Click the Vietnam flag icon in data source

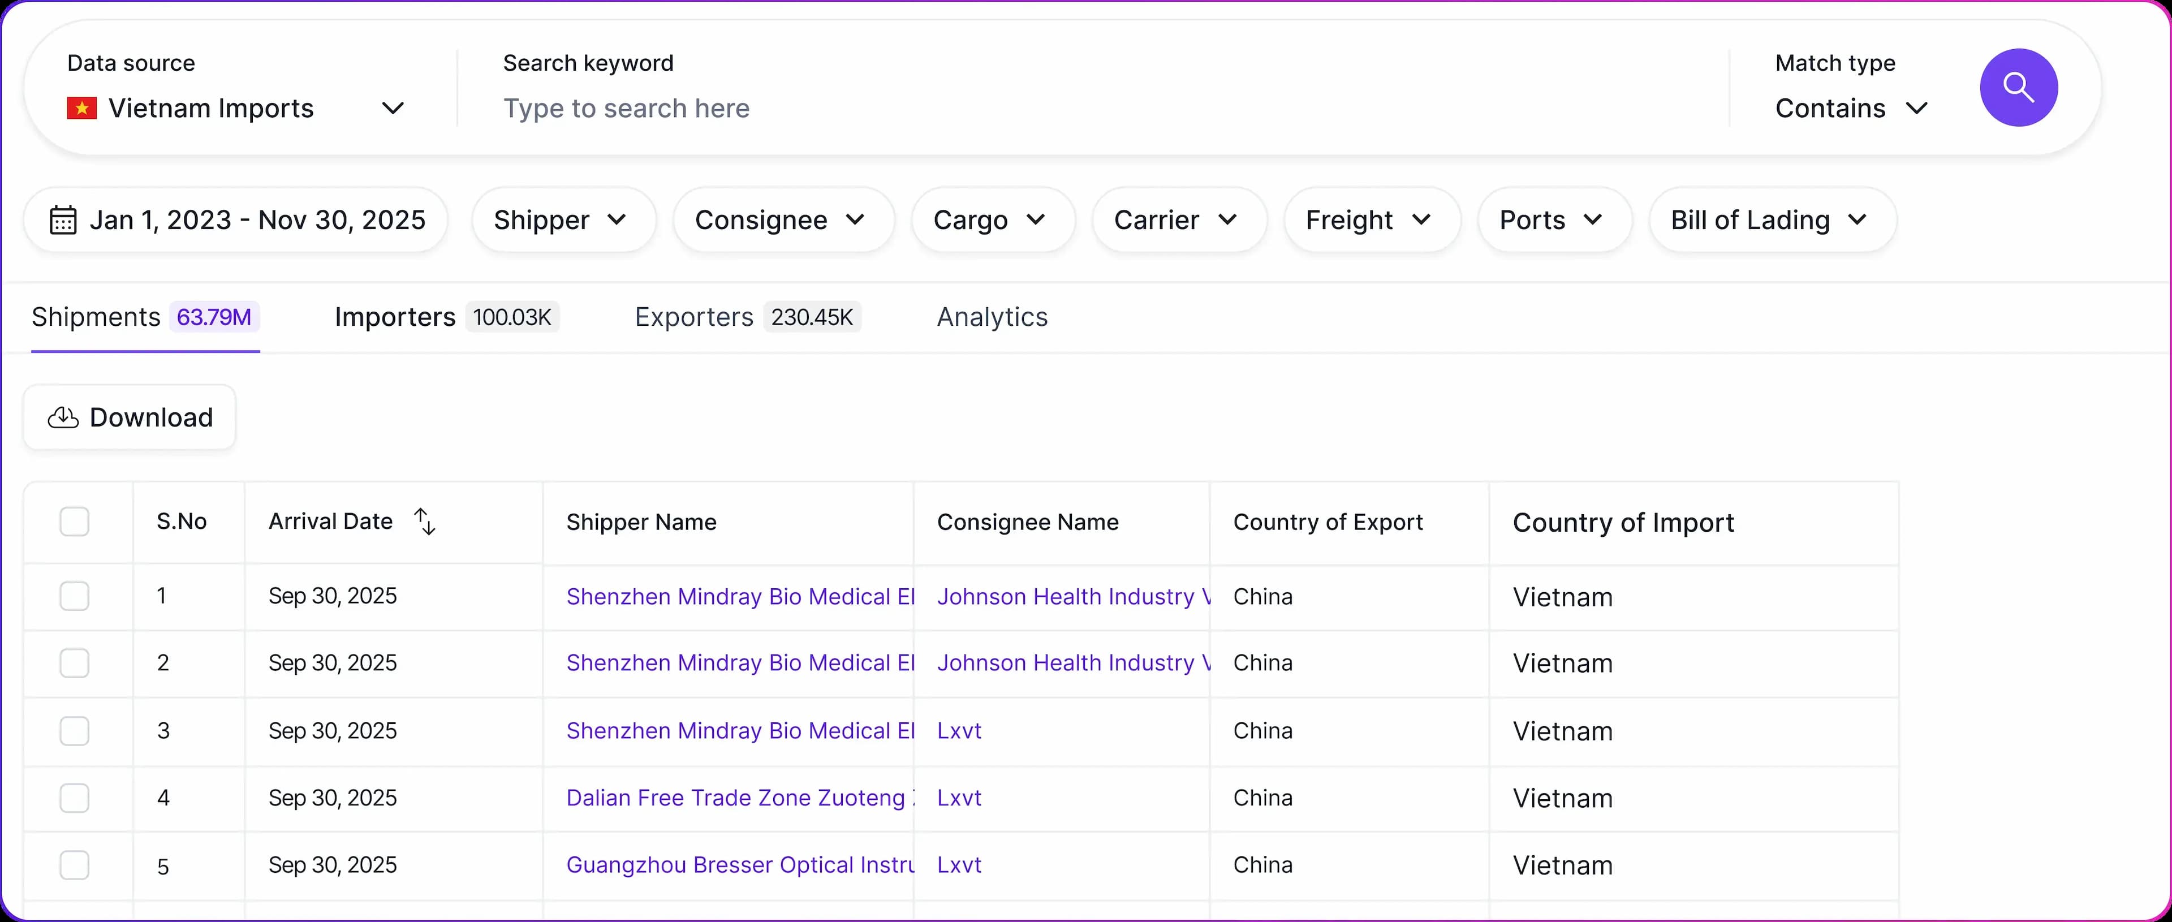(82, 108)
